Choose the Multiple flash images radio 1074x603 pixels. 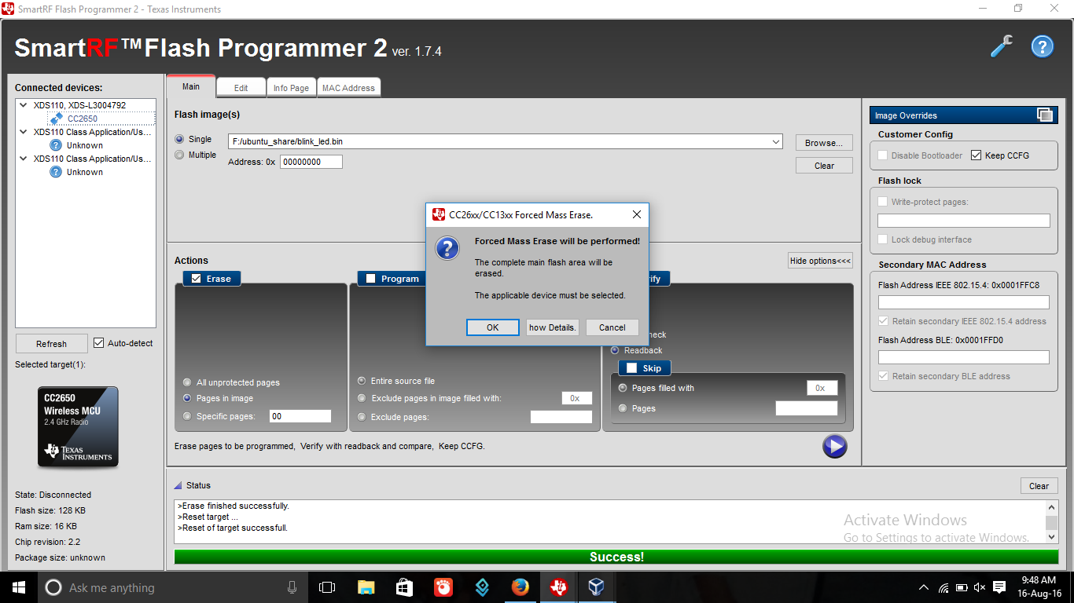pyautogui.click(x=180, y=155)
